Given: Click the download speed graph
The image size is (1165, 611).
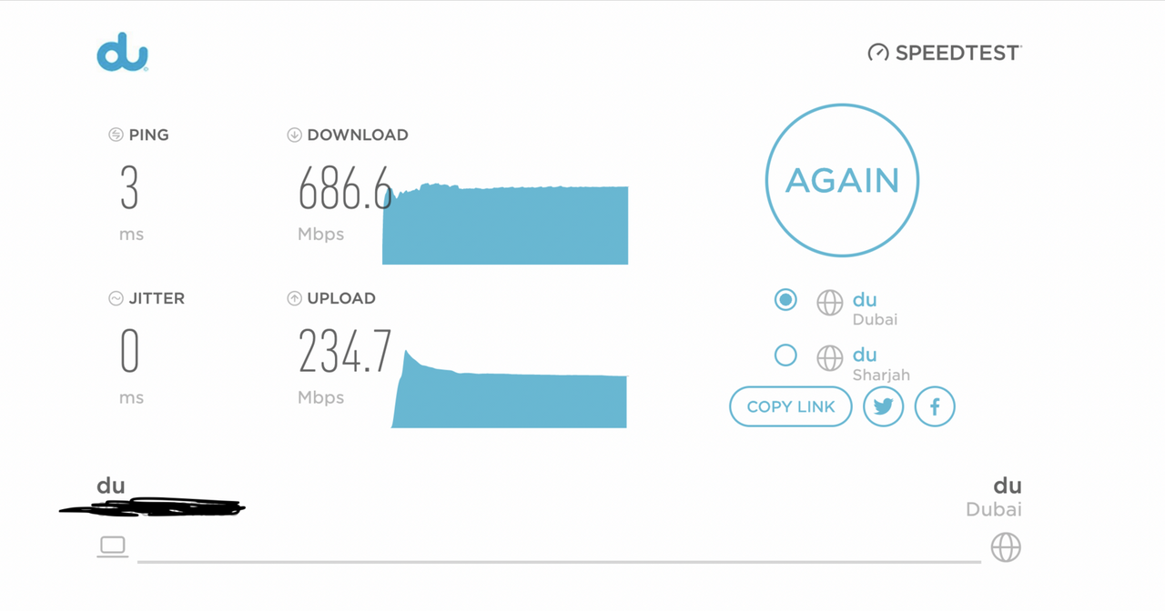Looking at the screenshot, I should (x=505, y=224).
